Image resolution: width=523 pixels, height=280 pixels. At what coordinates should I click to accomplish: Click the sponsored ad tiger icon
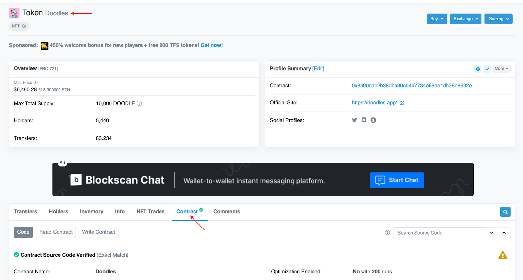[44, 46]
